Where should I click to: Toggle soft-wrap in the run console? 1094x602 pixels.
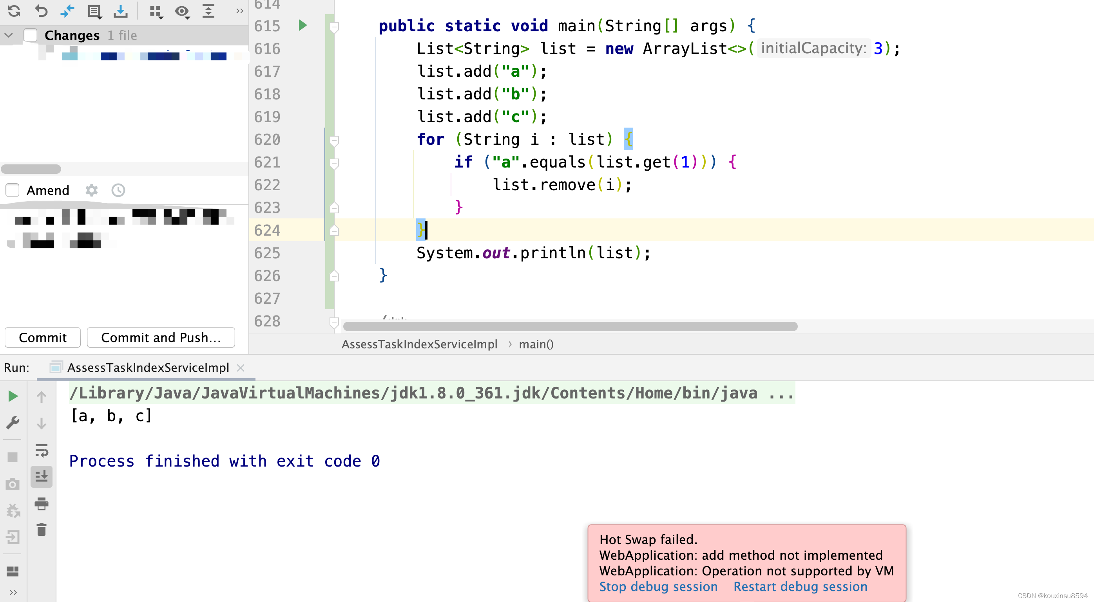(x=41, y=450)
